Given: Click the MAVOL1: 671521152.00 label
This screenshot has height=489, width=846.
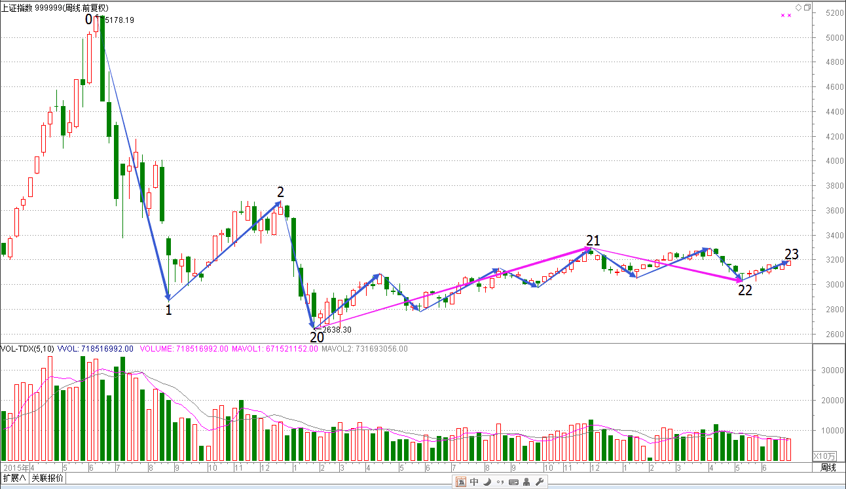Looking at the screenshot, I should (x=274, y=349).
